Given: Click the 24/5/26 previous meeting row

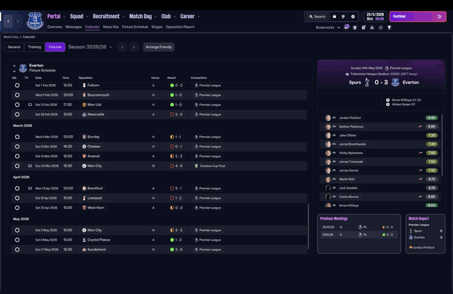Looking at the screenshot, I should tap(359, 235).
